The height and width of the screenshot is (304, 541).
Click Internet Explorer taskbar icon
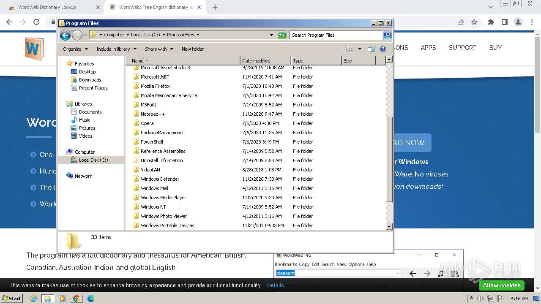click(34, 299)
